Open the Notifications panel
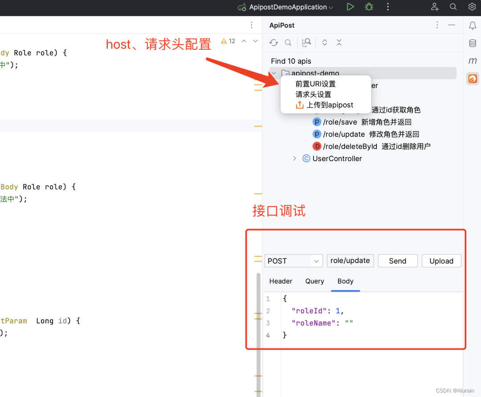This screenshot has width=481, height=397. pyautogui.click(x=472, y=25)
